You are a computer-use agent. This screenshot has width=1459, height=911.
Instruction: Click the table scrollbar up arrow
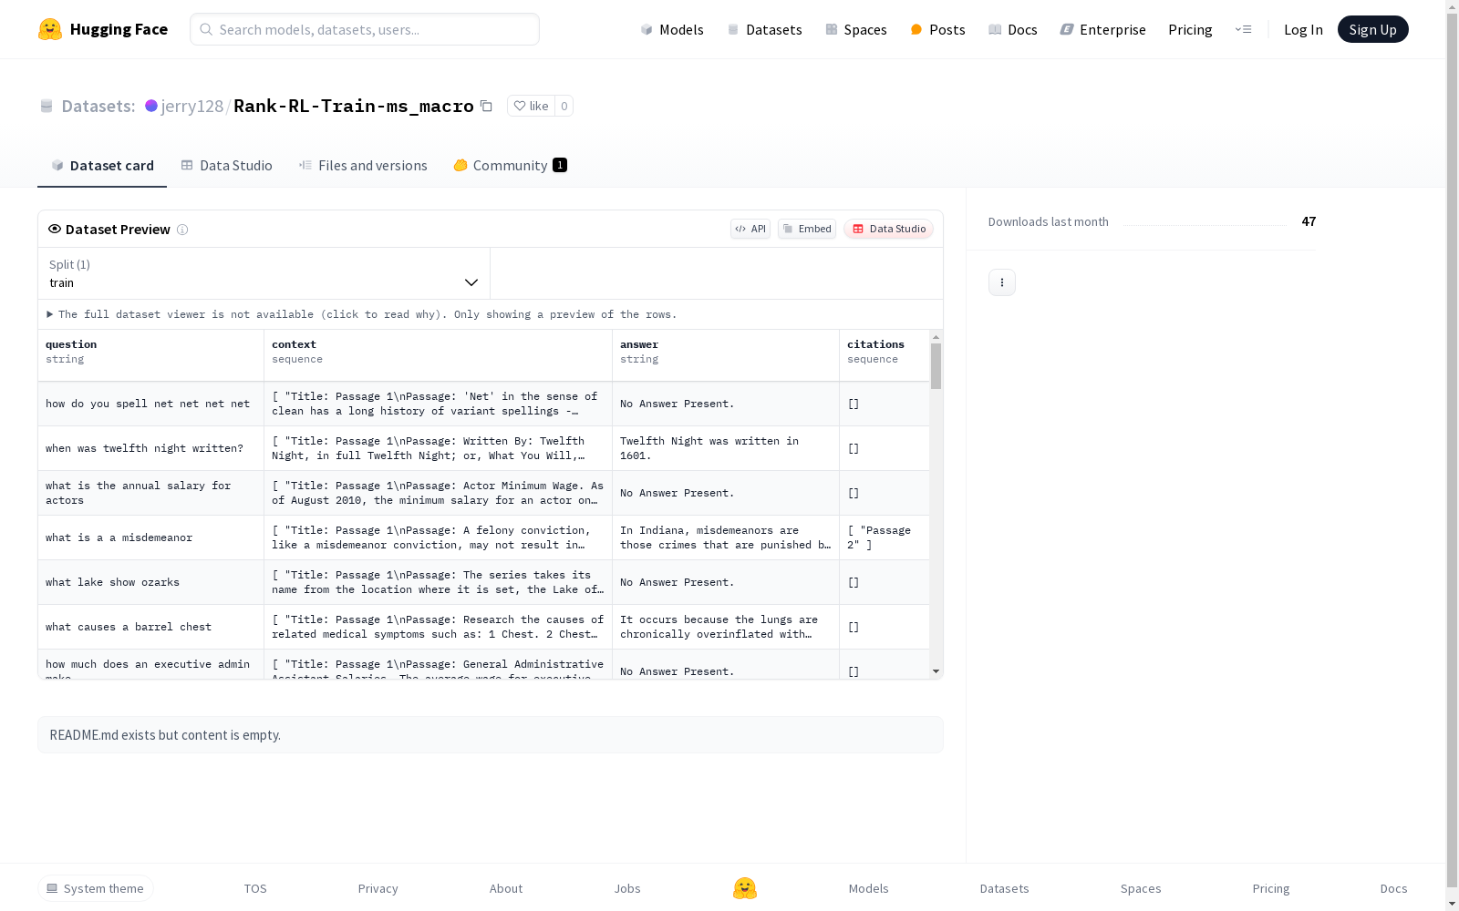[x=936, y=337]
